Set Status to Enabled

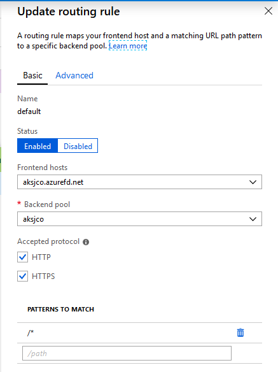[38, 146]
